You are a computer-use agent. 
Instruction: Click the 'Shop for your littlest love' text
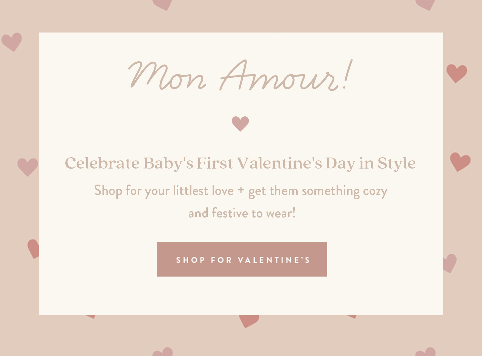tap(164, 191)
